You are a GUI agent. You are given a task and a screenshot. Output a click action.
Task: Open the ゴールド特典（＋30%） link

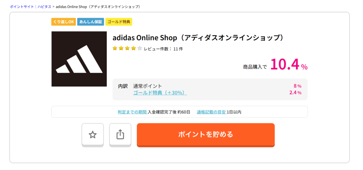pos(160,93)
